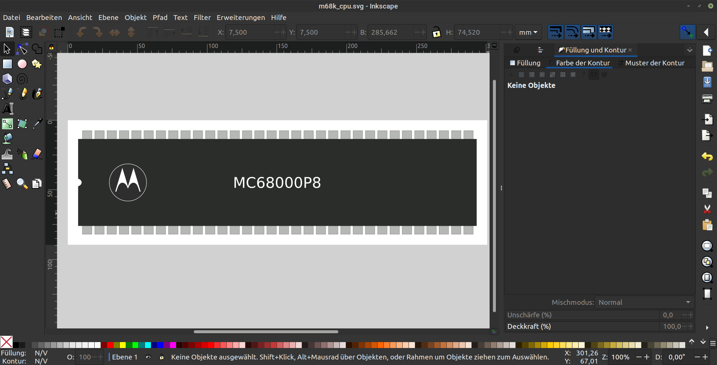Select the Paint Bucket tool

point(7,139)
